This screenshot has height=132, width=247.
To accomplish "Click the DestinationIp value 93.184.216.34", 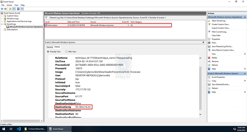I will tap(83, 107).
